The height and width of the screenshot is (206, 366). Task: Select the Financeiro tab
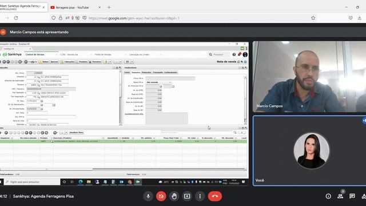coord(146,73)
